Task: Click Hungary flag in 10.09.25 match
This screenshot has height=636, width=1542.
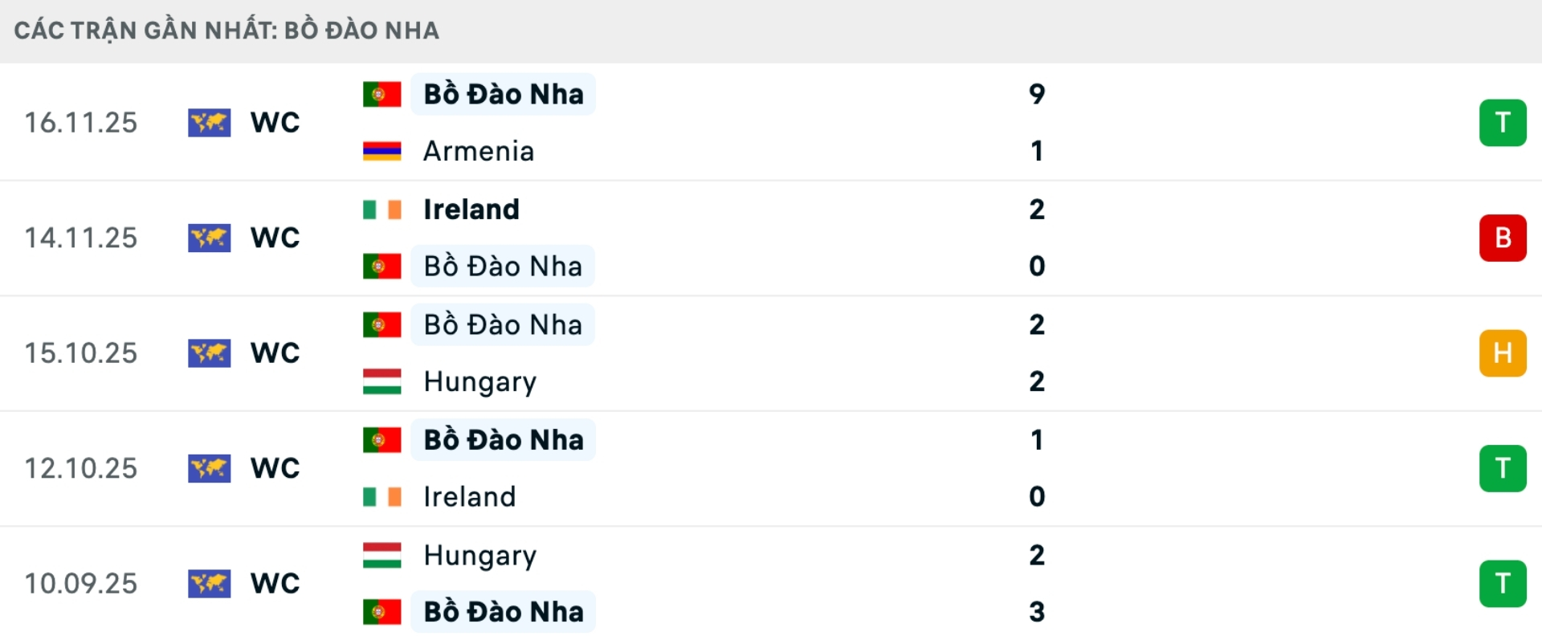Action: pyautogui.click(x=381, y=555)
